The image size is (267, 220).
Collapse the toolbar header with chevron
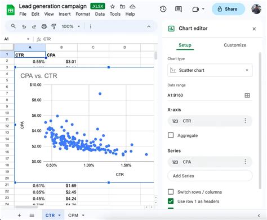tap(149, 26)
